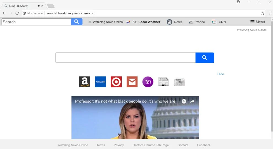Click the video's Watch later clock icon
The height and width of the screenshot is (149, 273).
point(184,101)
